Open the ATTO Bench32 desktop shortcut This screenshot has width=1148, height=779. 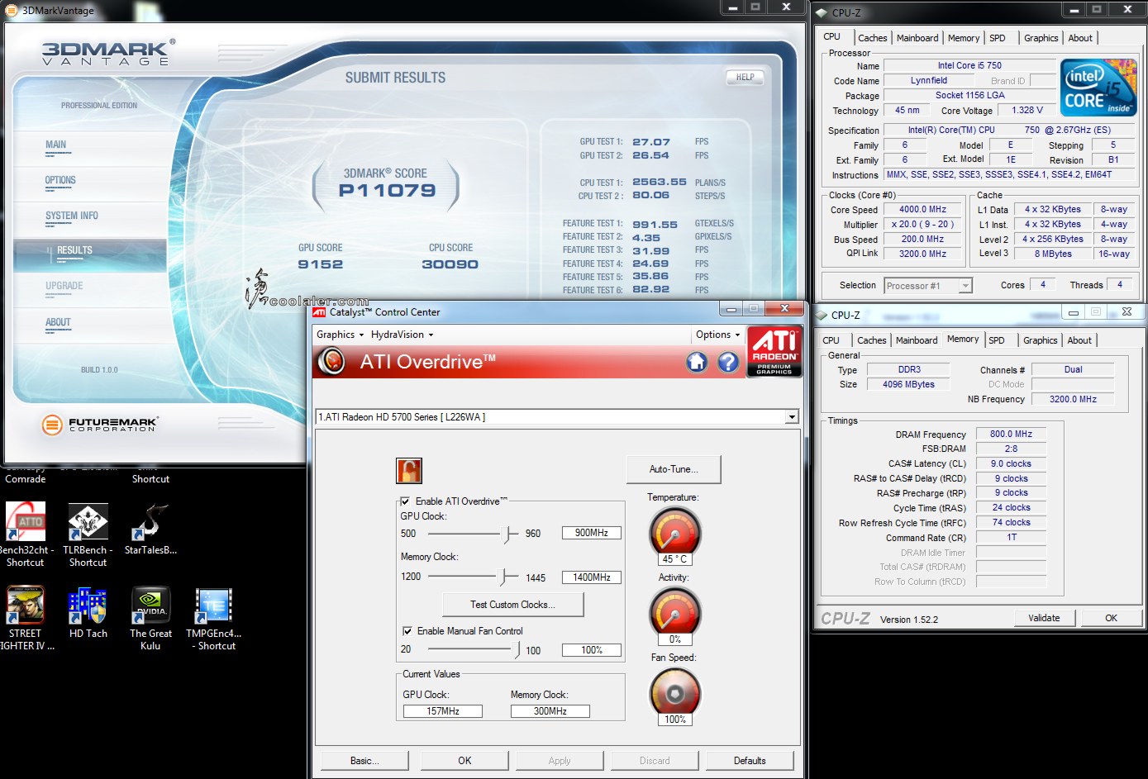pyautogui.click(x=26, y=523)
